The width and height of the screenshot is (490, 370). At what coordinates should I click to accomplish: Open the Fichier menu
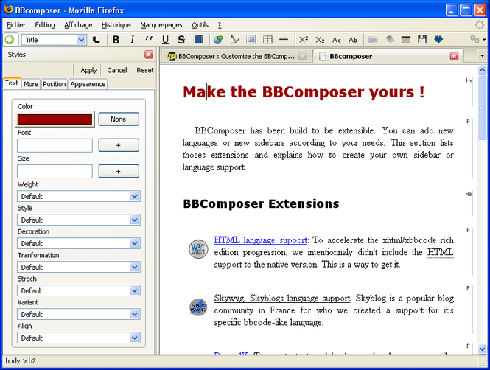pyautogui.click(x=16, y=24)
